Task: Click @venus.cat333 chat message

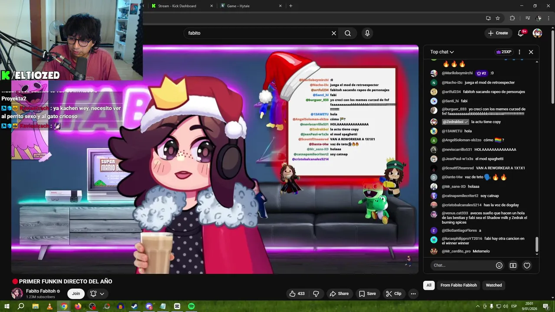Action: [x=481, y=218]
